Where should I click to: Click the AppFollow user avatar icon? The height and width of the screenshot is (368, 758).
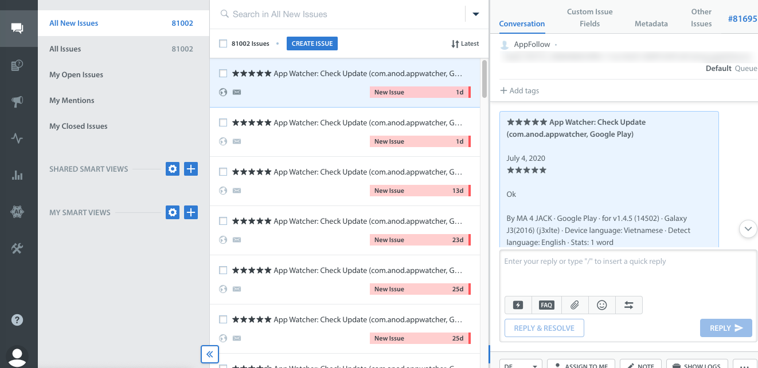(x=505, y=45)
